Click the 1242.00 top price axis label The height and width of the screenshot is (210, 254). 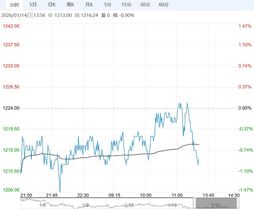(x=11, y=26)
